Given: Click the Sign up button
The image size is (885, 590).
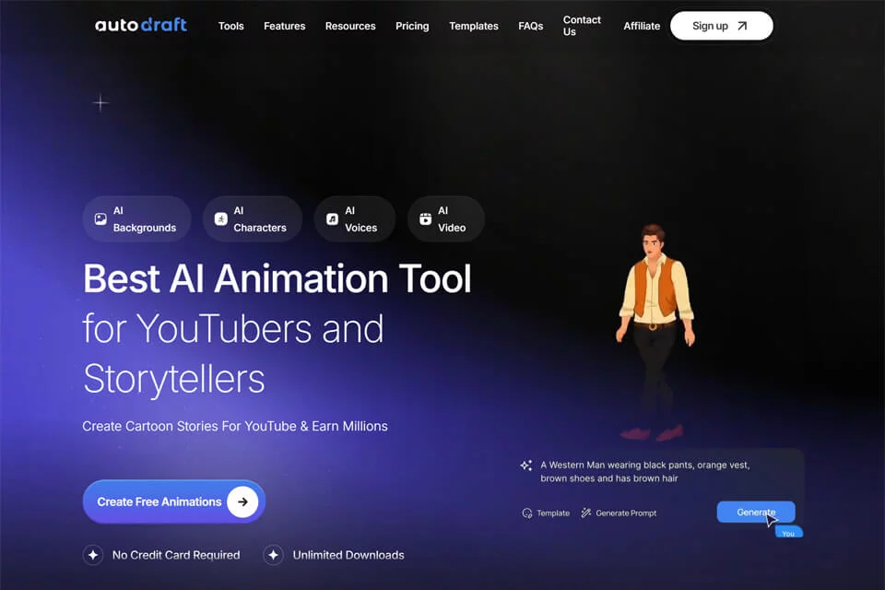Looking at the screenshot, I should [x=721, y=26].
